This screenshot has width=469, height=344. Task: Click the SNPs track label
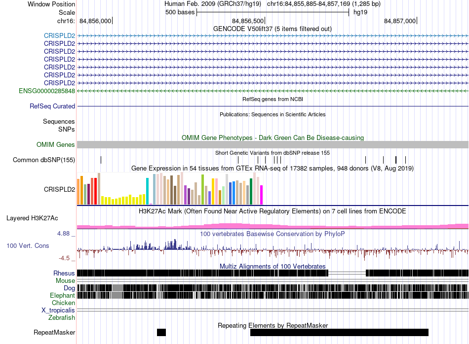point(67,129)
